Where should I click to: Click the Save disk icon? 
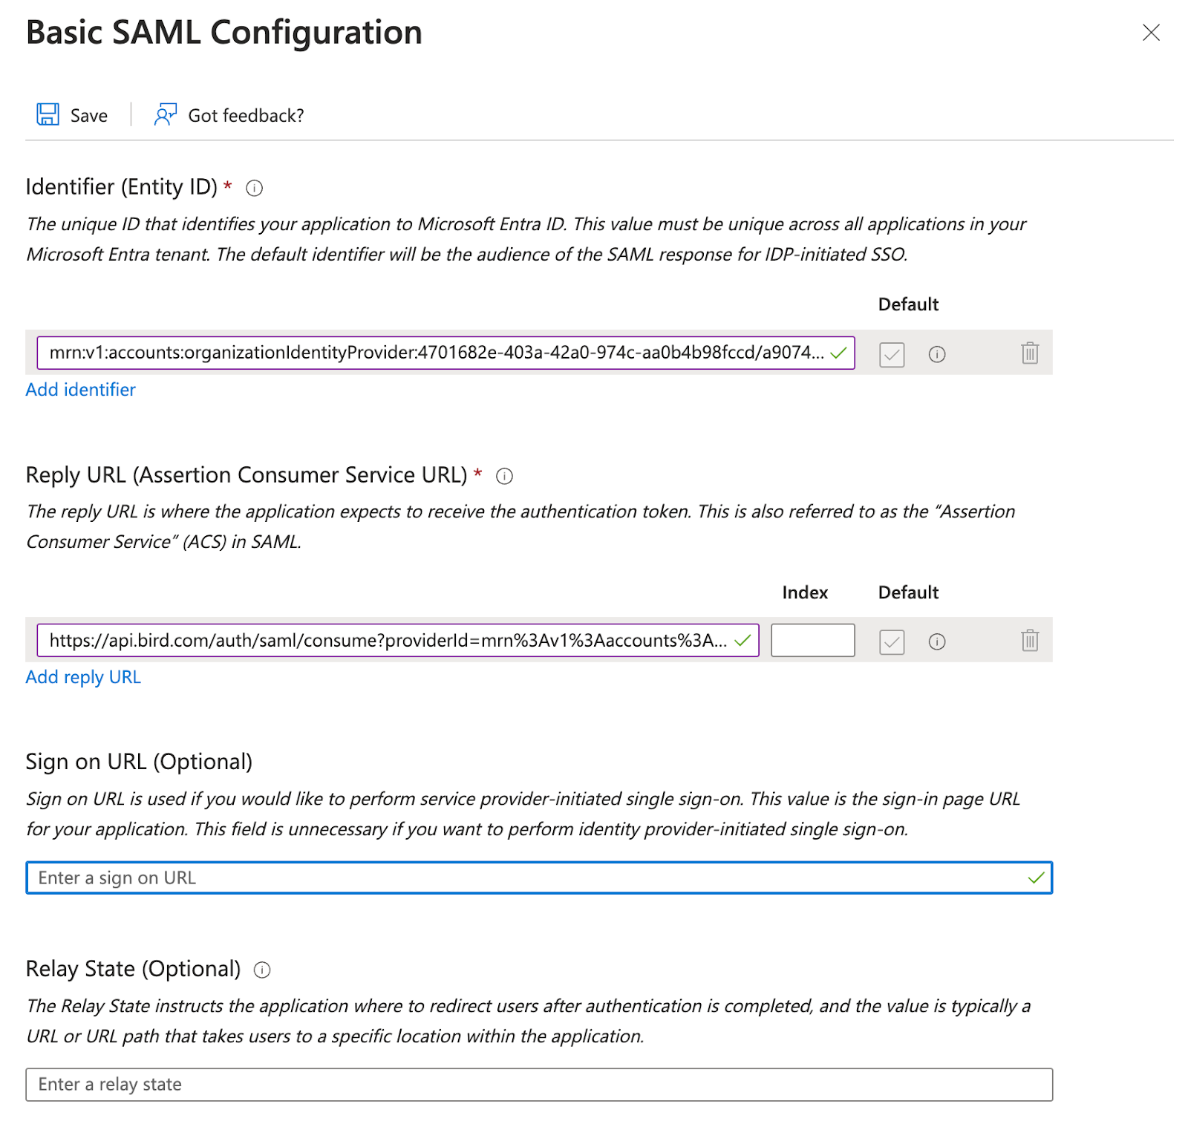click(48, 114)
